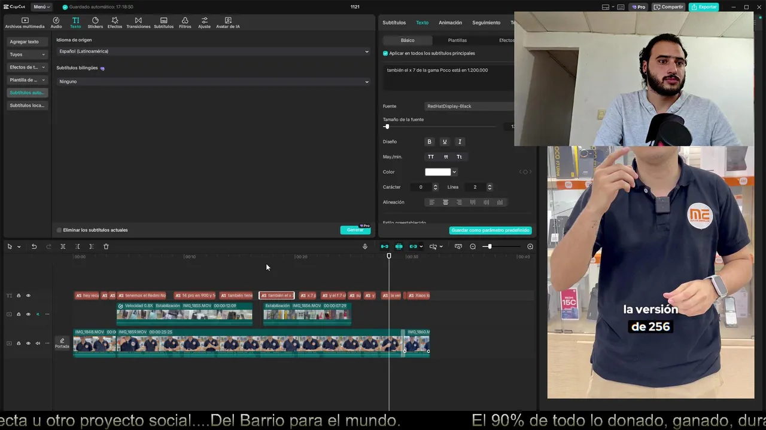Screen dimensions: 766x430
Task: Expand the Plantilla de... sidebar section
Action: pyautogui.click(x=26, y=80)
